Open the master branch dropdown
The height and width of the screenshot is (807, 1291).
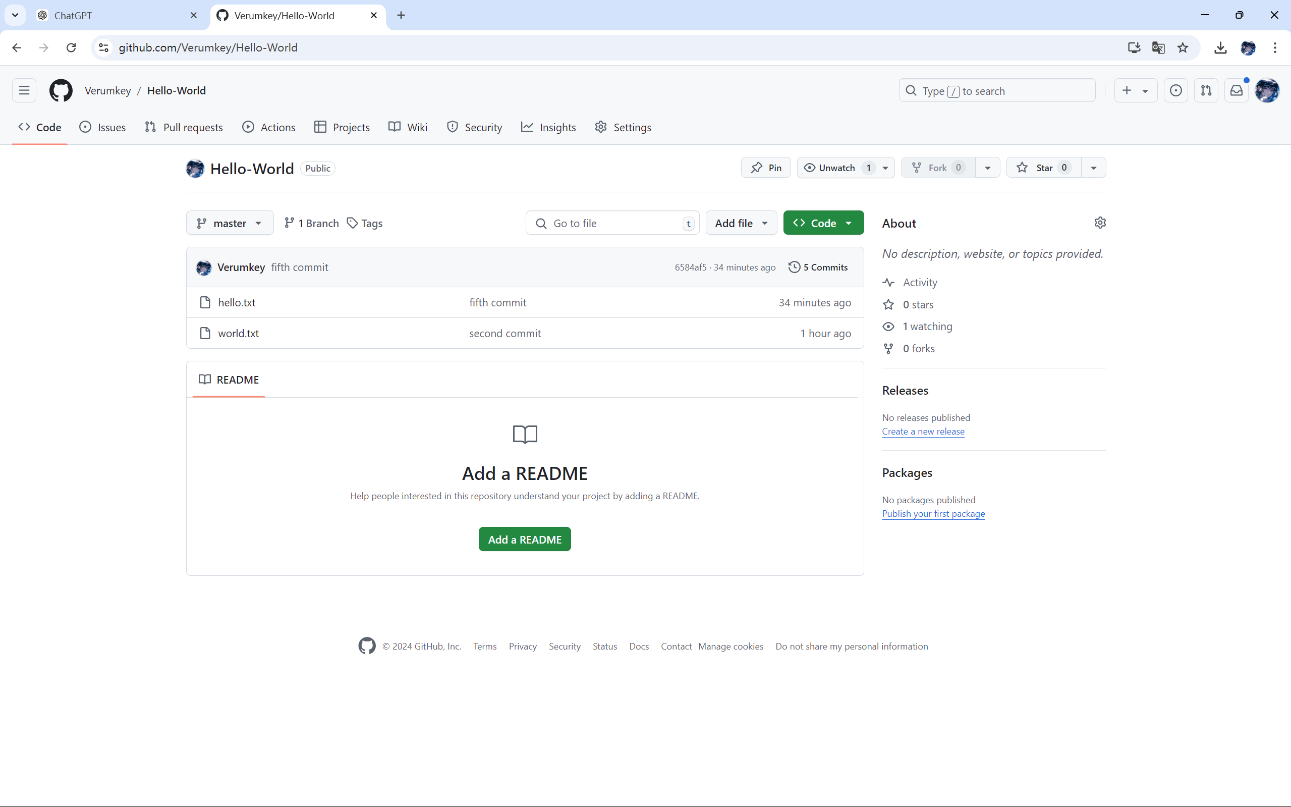[230, 223]
